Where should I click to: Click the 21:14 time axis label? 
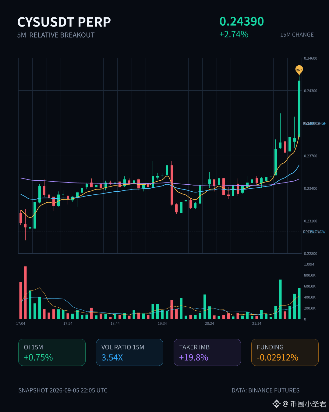pyautogui.click(x=257, y=323)
